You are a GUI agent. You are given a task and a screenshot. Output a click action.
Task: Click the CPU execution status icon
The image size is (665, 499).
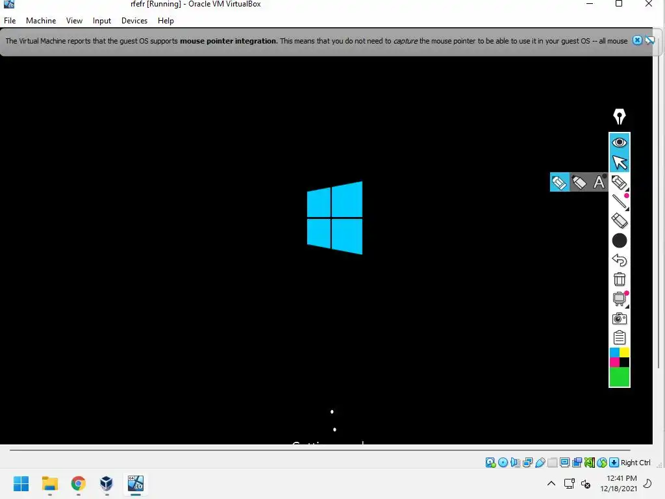(590, 463)
